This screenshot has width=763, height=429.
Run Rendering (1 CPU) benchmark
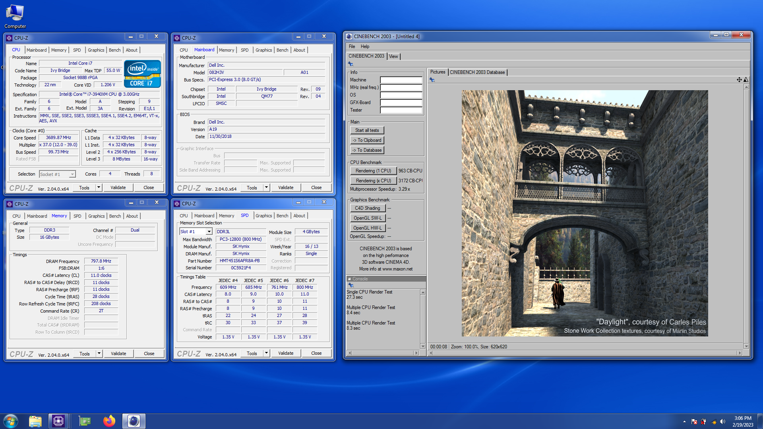tap(373, 171)
